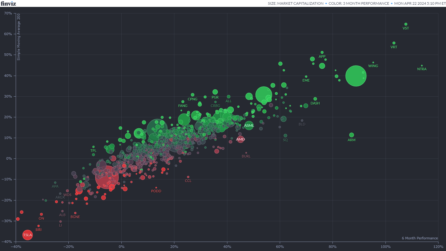The width and height of the screenshot is (446, 251).
Task: Click the PGR ticker label
Action: pyautogui.click(x=215, y=97)
